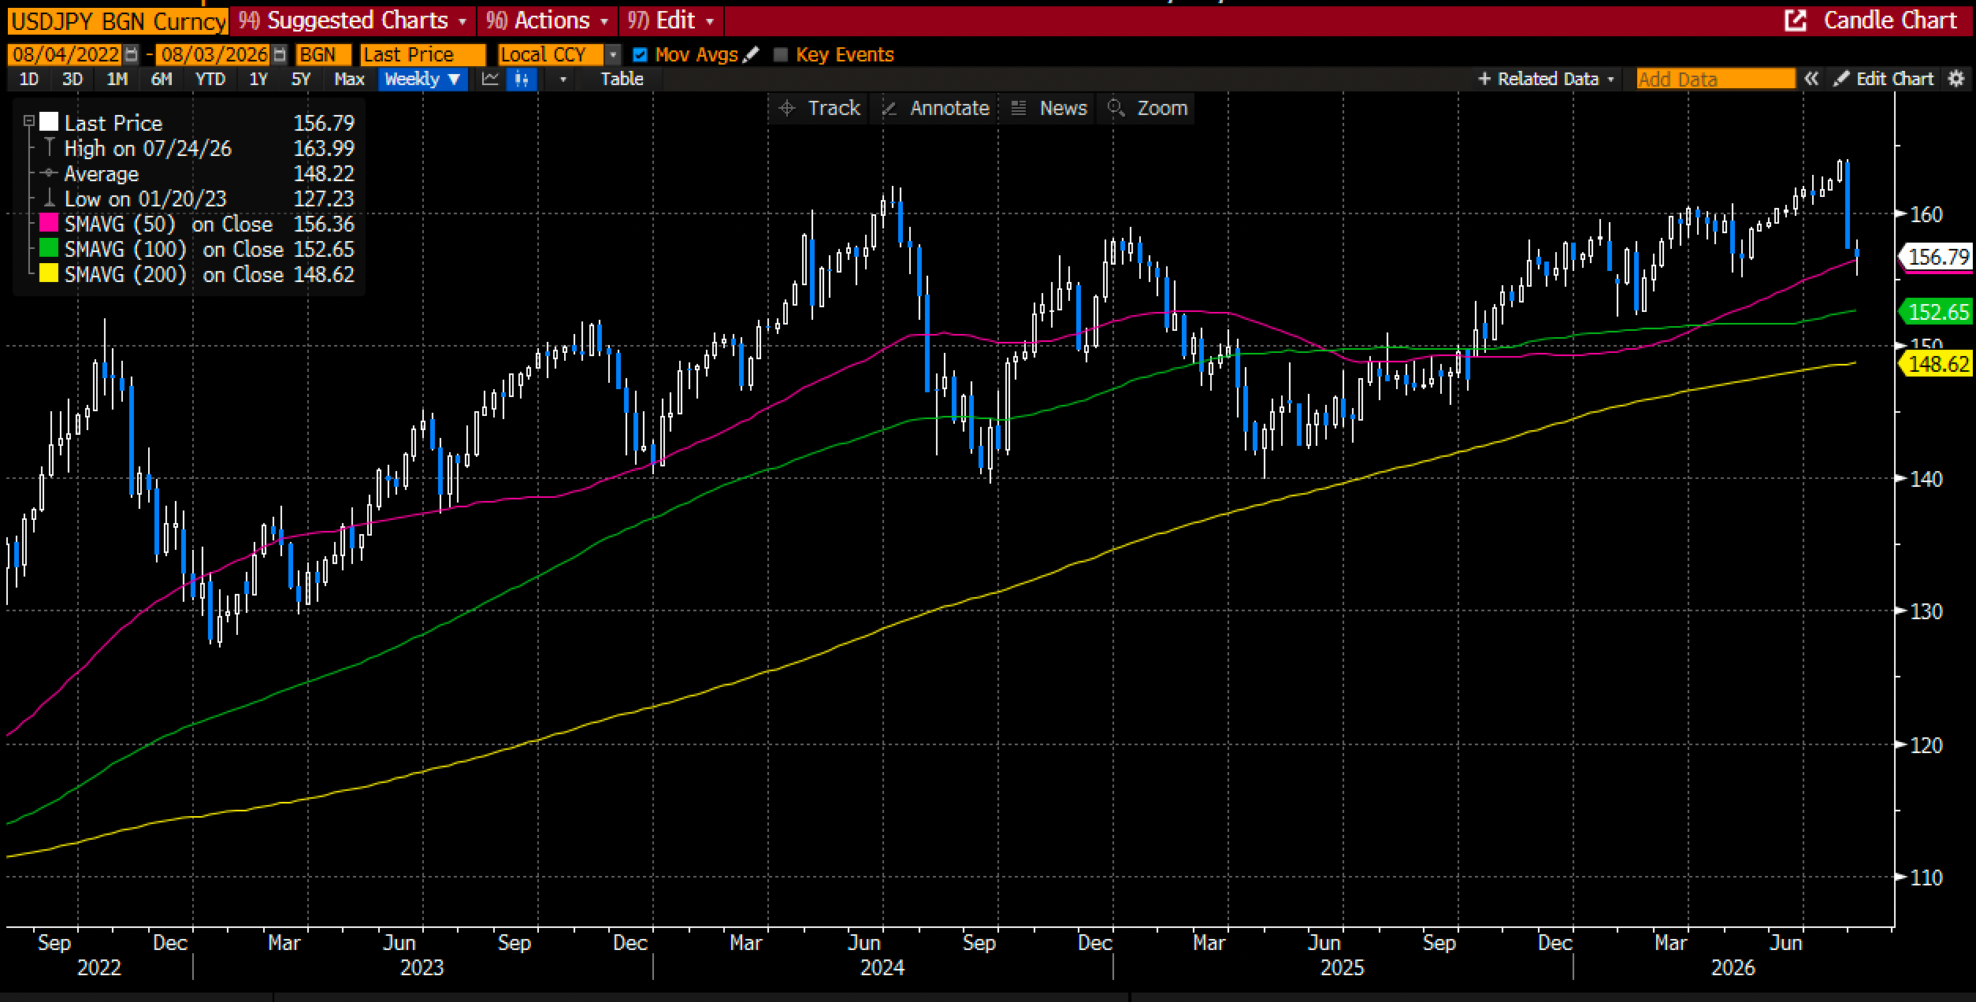Edit moving averages with the pencil icon
This screenshot has height=1002, width=1976.
pos(751,54)
